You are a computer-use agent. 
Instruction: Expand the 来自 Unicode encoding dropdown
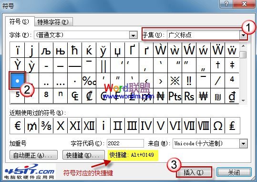coord(243,144)
